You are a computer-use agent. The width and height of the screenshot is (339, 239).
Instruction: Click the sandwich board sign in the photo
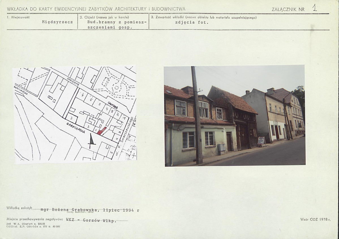(x=261, y=141)
